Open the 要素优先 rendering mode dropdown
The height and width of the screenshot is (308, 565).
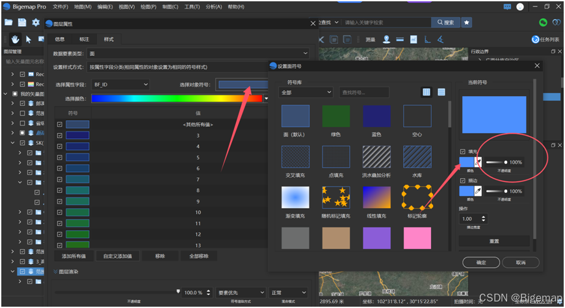click(241, 292)
